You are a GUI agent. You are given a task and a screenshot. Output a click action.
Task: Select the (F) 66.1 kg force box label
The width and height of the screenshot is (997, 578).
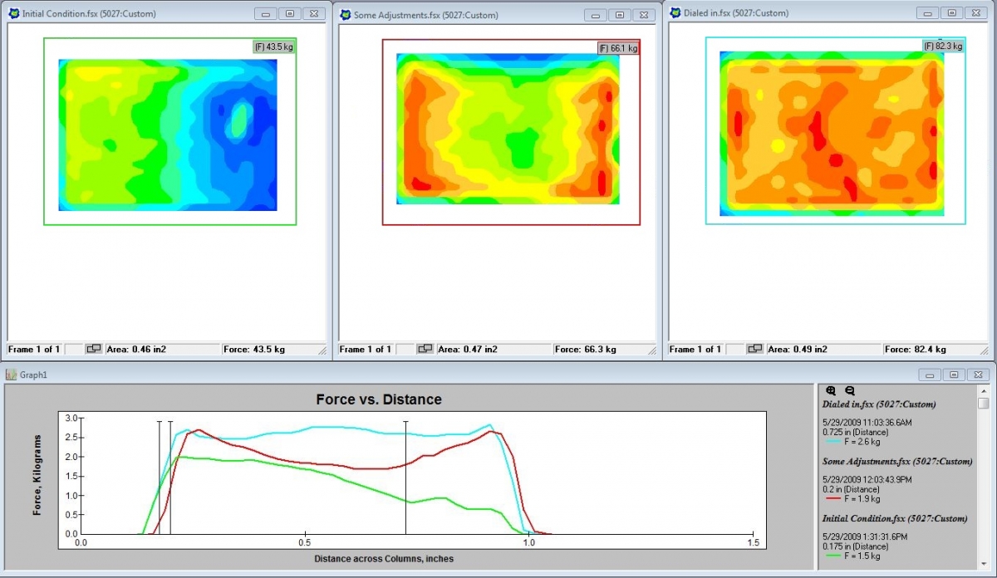pyautogui.click(x=618, y=49)
